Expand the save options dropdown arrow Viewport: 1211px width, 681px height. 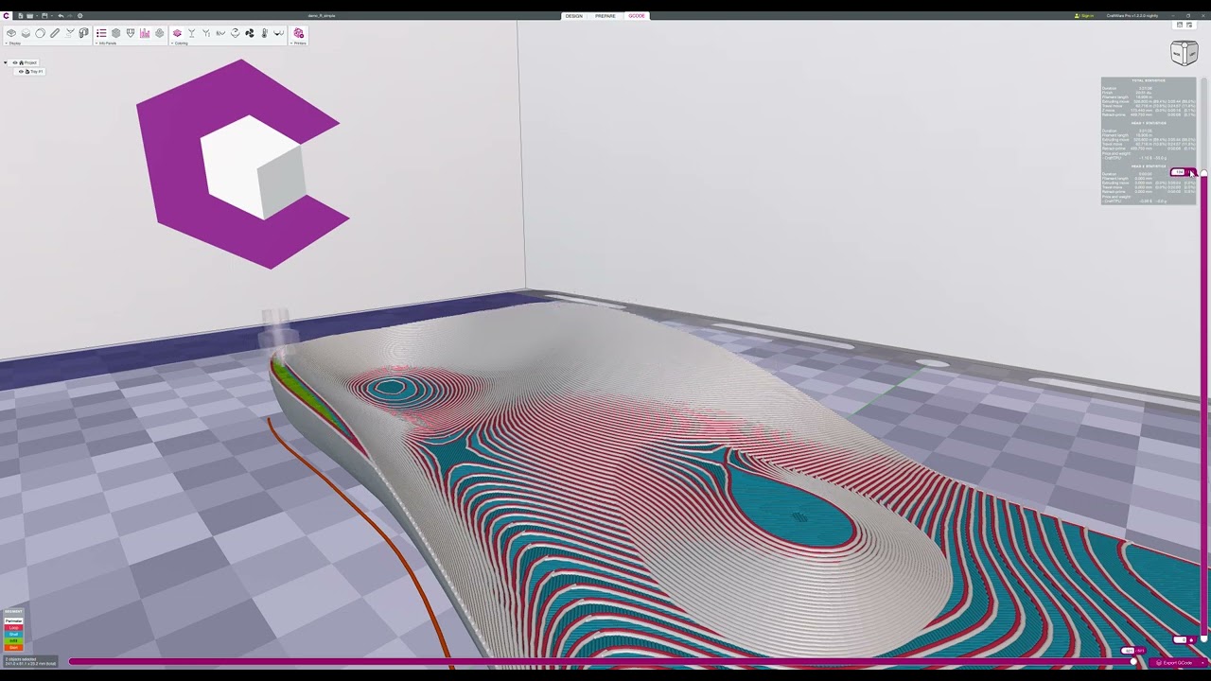(52, 16)
